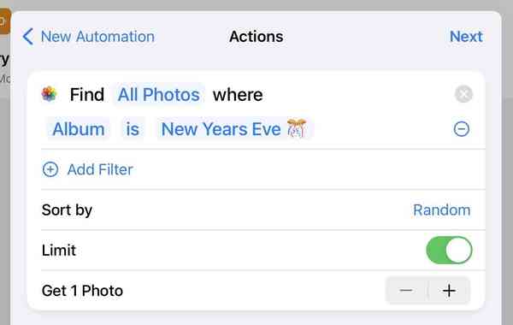Go back using the chevron arrow
This screenshot has height=325, width=513.
(x=28, y=36)
